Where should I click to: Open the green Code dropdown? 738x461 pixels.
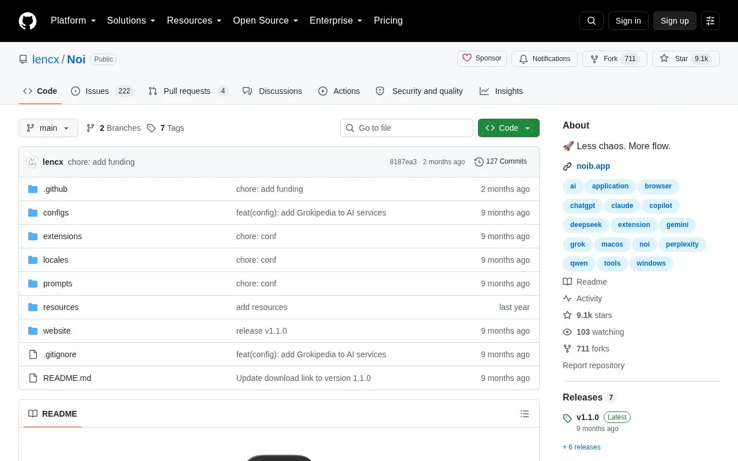pos(509,128)
